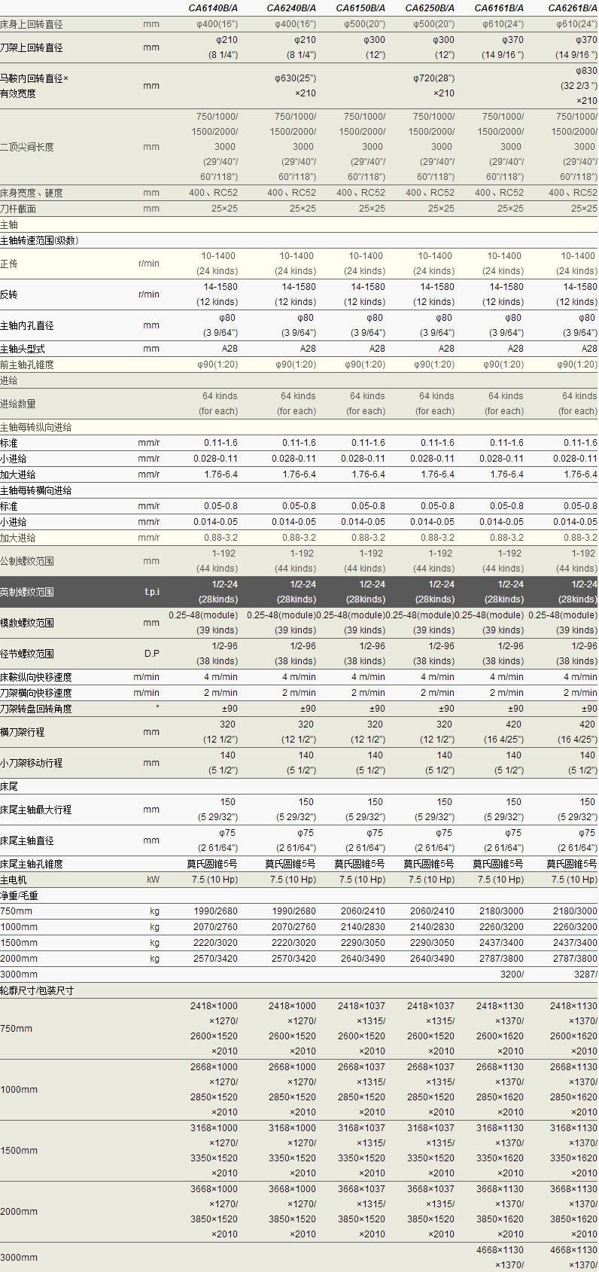Click the φ720(28") saddle diameter value
Viewport: 599px width, 1272px height.
[x=434, y=78]
